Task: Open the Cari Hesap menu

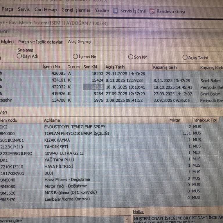Action: click(x=46, y=10)
